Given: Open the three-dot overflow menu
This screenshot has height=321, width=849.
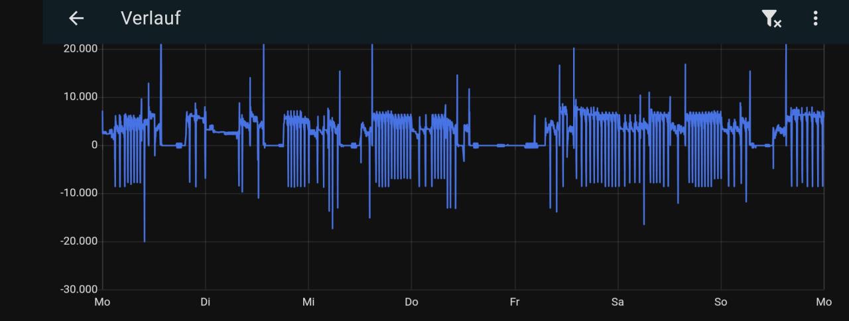Looking at the screenshot, I should tap(815, 19).
